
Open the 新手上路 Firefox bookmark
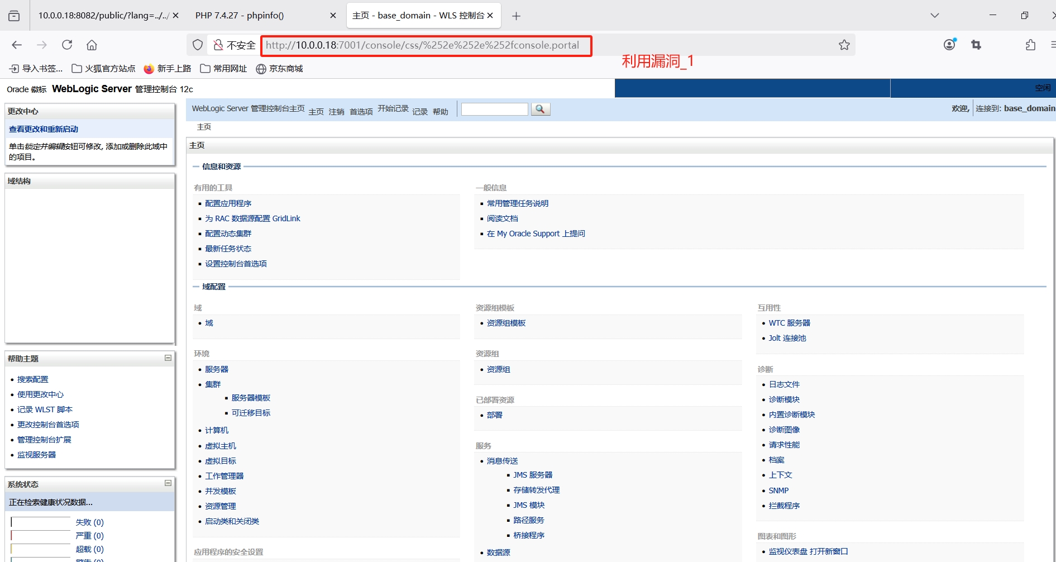pos(168,69)
